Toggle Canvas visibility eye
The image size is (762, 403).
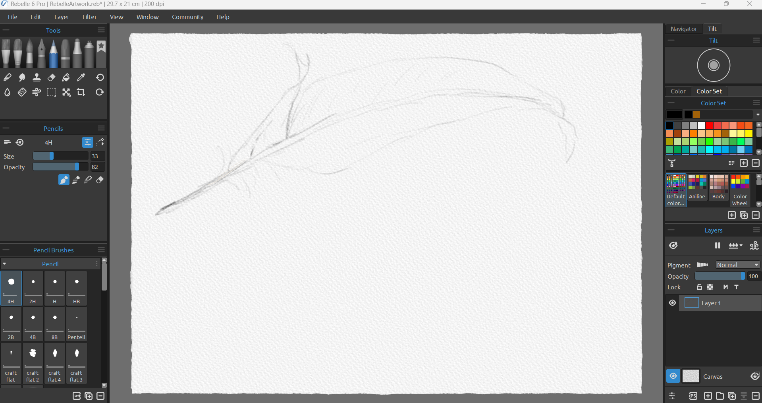673,376
